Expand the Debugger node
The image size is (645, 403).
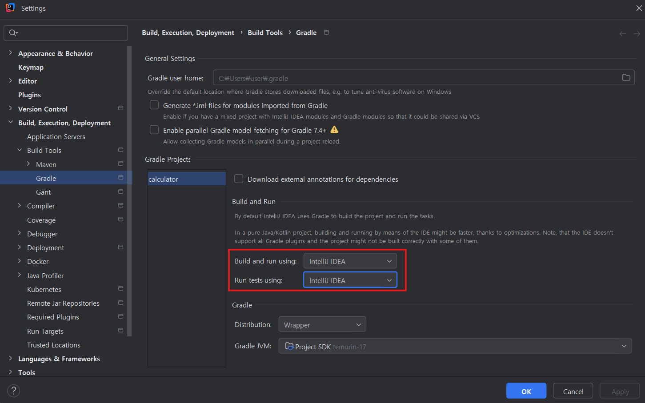click(19, 233)
